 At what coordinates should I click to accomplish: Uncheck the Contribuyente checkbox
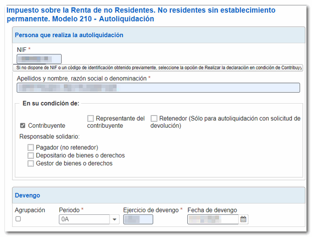(23, 125)
